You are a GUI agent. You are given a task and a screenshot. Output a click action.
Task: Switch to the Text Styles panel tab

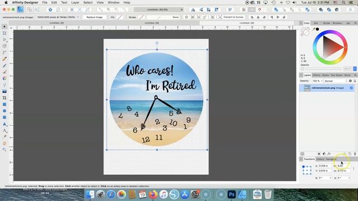[337, 75]
